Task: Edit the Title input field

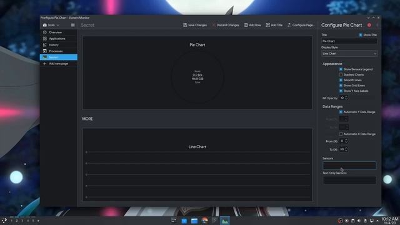Action: (349, 41)
